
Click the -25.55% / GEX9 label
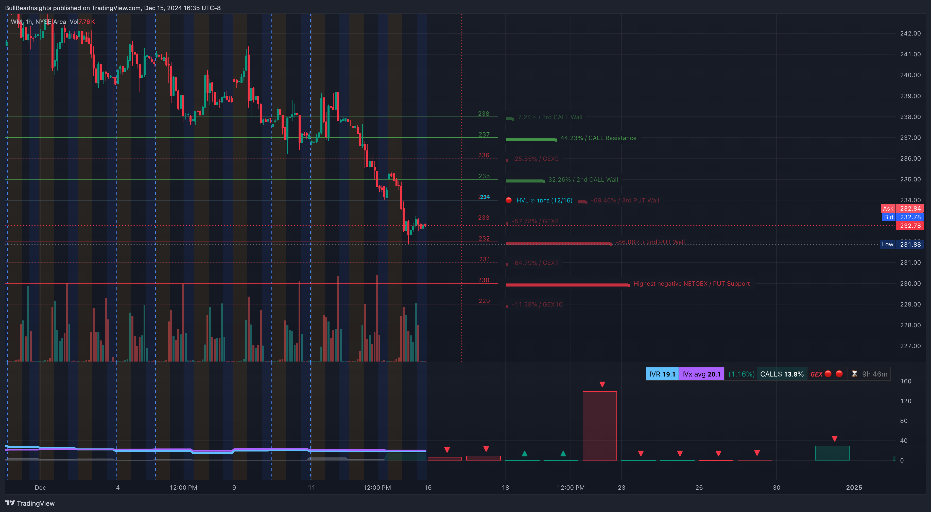(x=535, y=159)
